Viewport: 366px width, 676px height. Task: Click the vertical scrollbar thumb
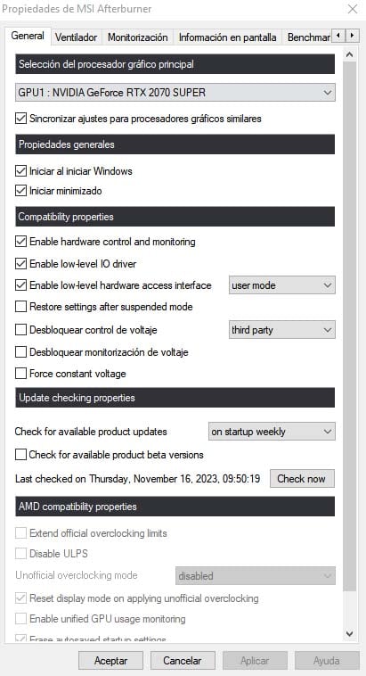tap(350, 326)
